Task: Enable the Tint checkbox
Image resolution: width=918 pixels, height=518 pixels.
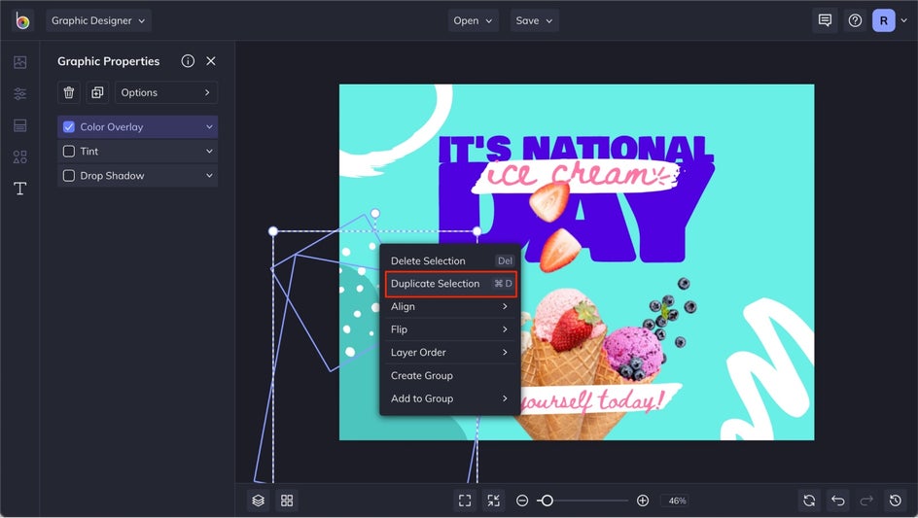Action: [69, 152]
